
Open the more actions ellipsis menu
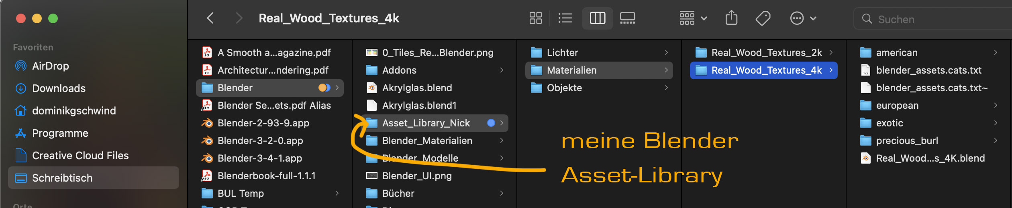803,18
